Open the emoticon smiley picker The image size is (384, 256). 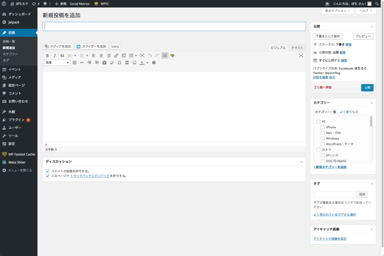pyautogui.click(x=134, y=63)
